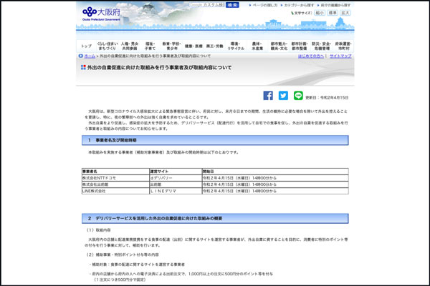Set text size to 拡大

point(345,13)
